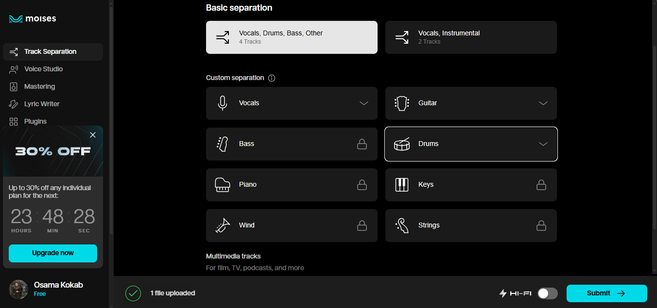Dismiss the 30% off promotion
657x308 pixels.
[93, 135]
